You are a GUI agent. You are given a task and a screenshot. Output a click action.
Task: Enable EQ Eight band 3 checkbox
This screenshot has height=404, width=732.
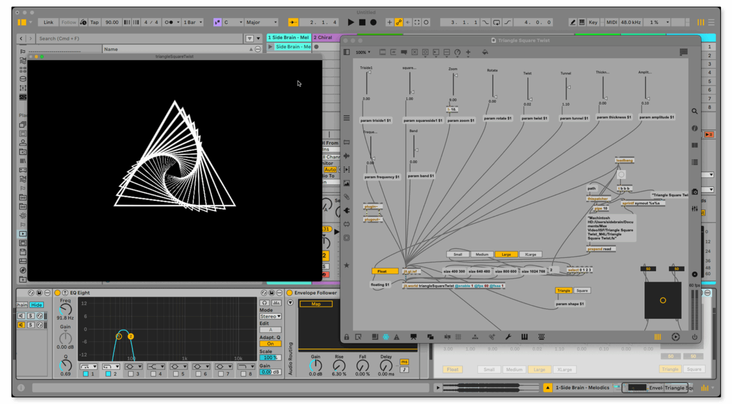tap(130, 374)
